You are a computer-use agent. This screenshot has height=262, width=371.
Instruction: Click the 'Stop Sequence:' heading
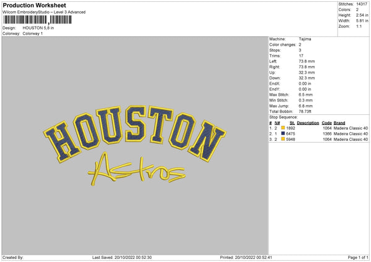[283, 117]
